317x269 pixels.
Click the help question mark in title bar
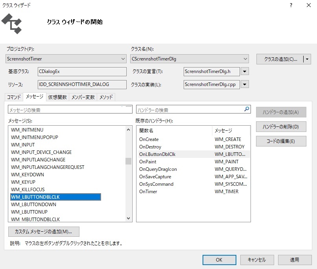(x=291, y=5)
